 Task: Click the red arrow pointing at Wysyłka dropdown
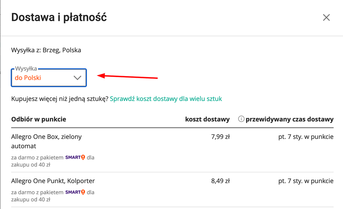pyautogui.click(x=127, y=76)
